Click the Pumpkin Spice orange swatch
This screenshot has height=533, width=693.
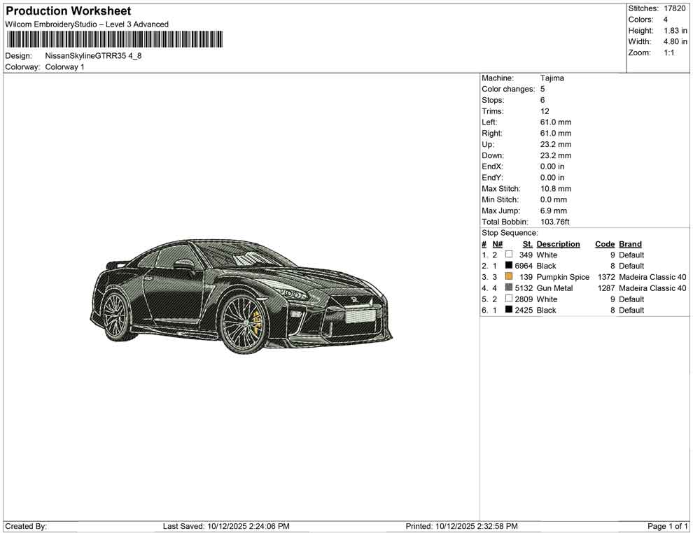click(x=509, y=277)
